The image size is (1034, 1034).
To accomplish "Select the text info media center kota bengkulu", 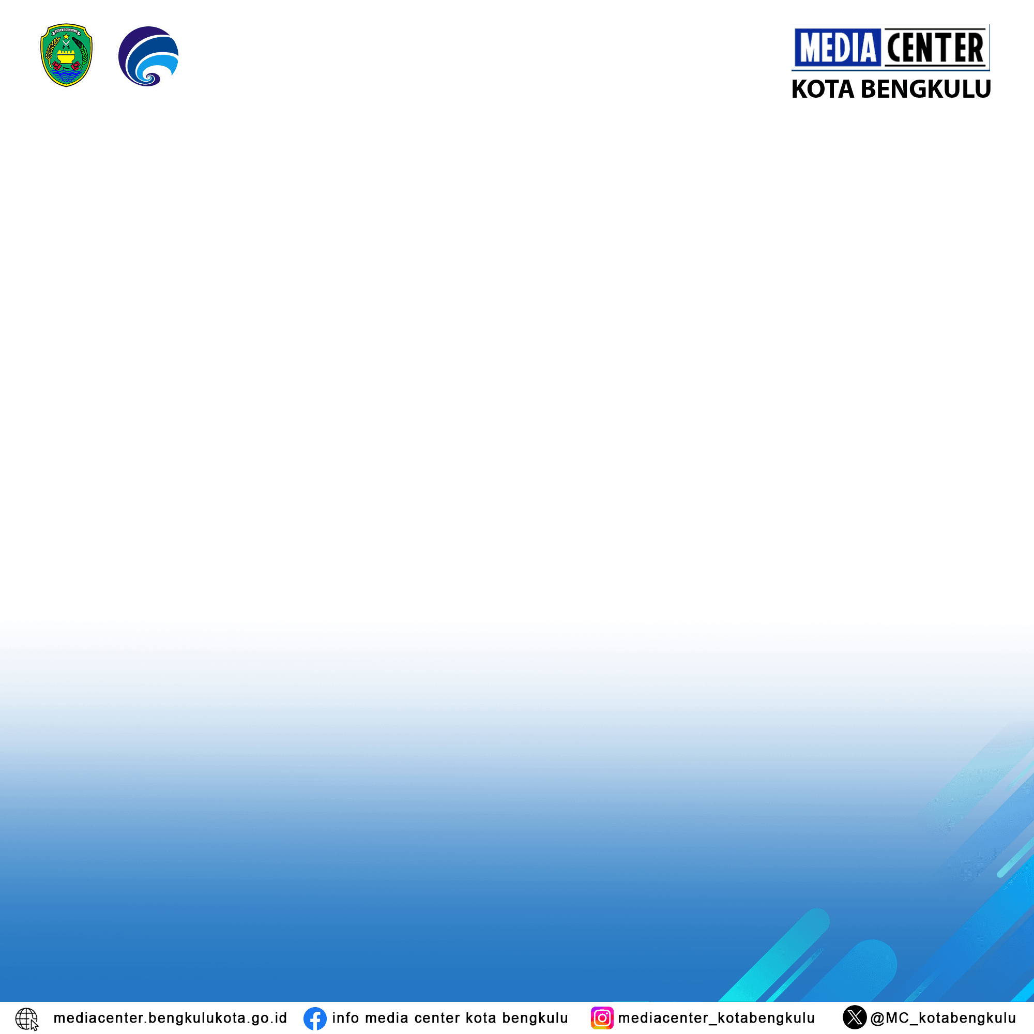I will 450,1018.
